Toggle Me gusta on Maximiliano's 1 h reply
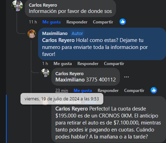Viewport: 166px width, 143px height. pyautogui.click(x=63, y=64)
